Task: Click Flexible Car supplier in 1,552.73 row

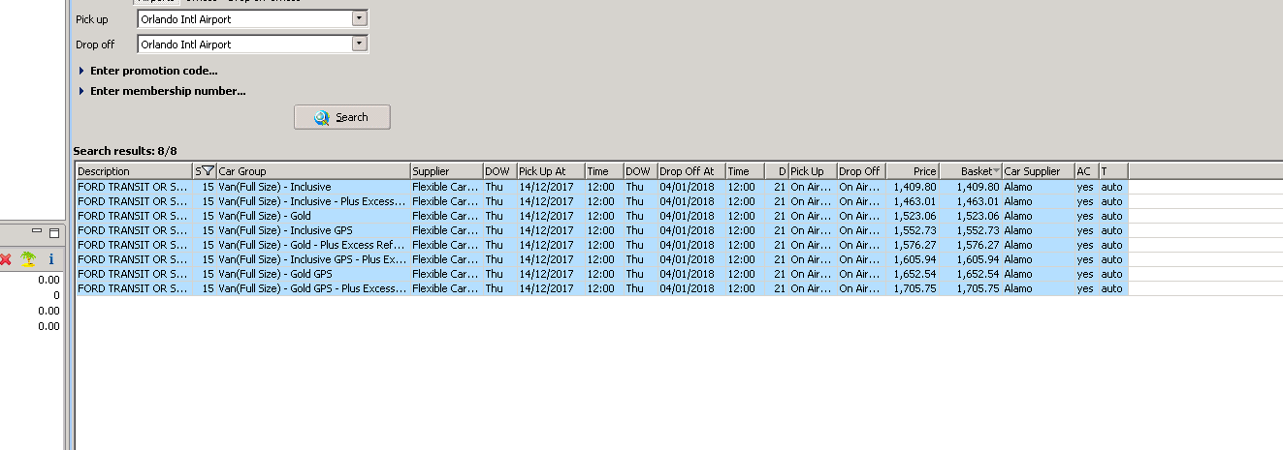Action: 445,230
